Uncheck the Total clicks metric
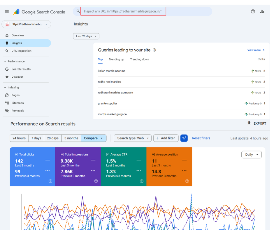The height and width of the screenshot is (230, 274). [x=15, y=154]
